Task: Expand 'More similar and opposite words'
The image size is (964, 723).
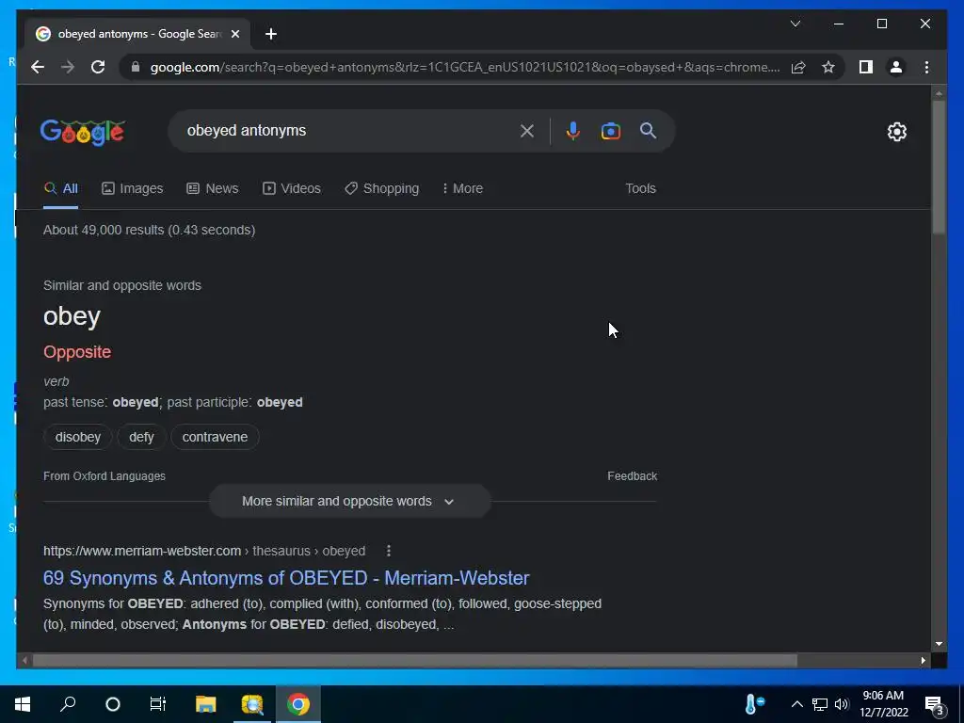Action: tap(349, 501)
